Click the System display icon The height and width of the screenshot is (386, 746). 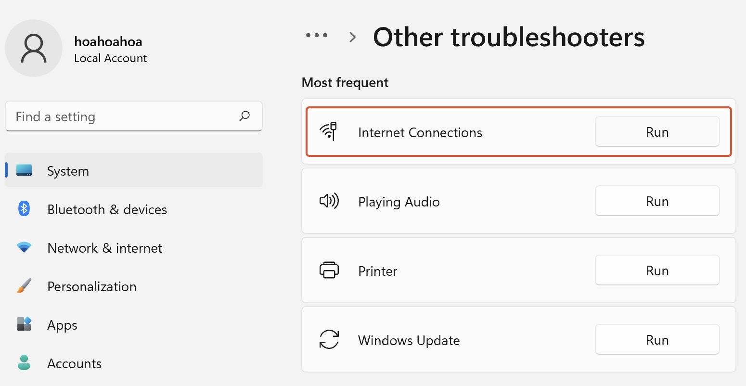click(24, 170)
